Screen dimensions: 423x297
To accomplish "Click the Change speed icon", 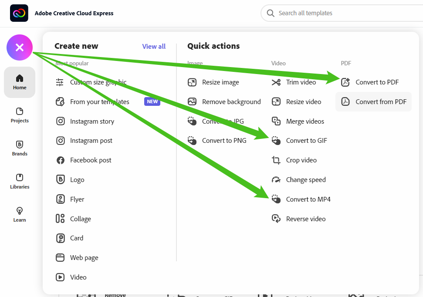I will [275, 179].
